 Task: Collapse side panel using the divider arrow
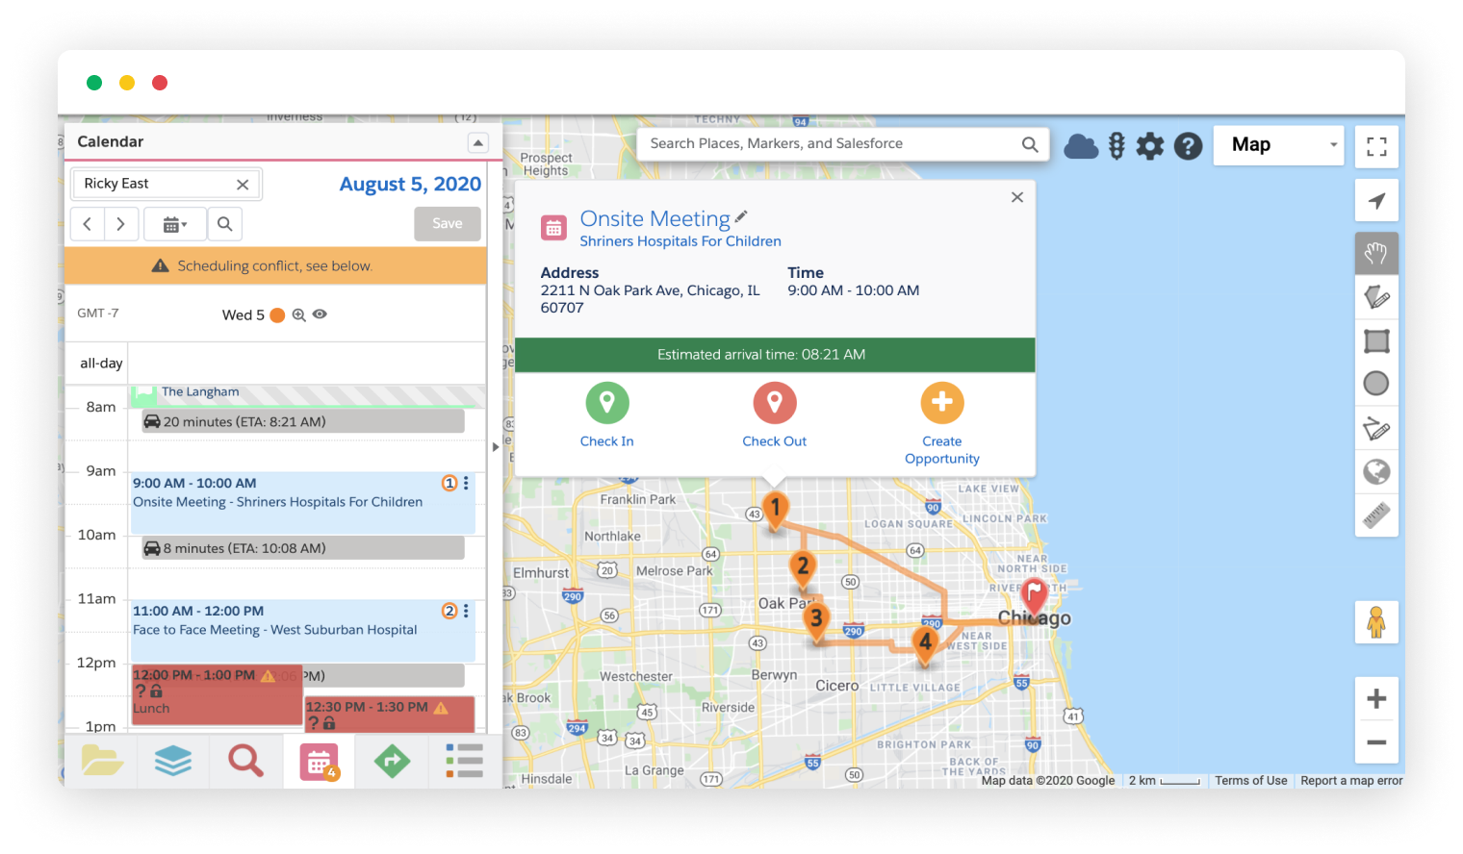click(x=496, y=447)
